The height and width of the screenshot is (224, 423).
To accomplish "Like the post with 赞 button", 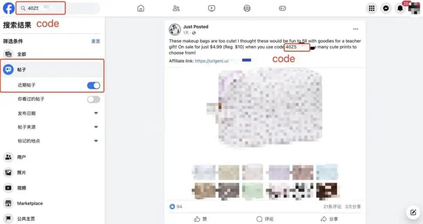I will click(x=201, y=219).
